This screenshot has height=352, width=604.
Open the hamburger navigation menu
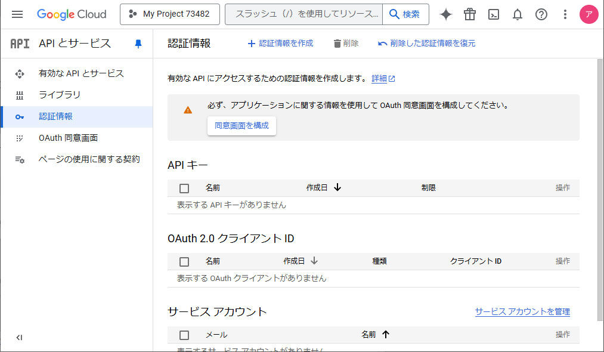point(17,14)
